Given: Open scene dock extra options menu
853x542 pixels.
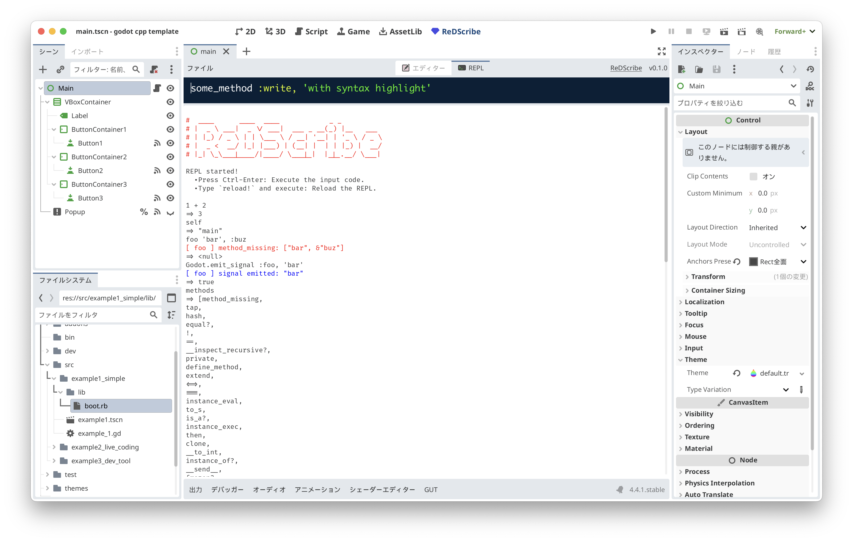Looking at the screenshot, I should (x=171, y=69).
